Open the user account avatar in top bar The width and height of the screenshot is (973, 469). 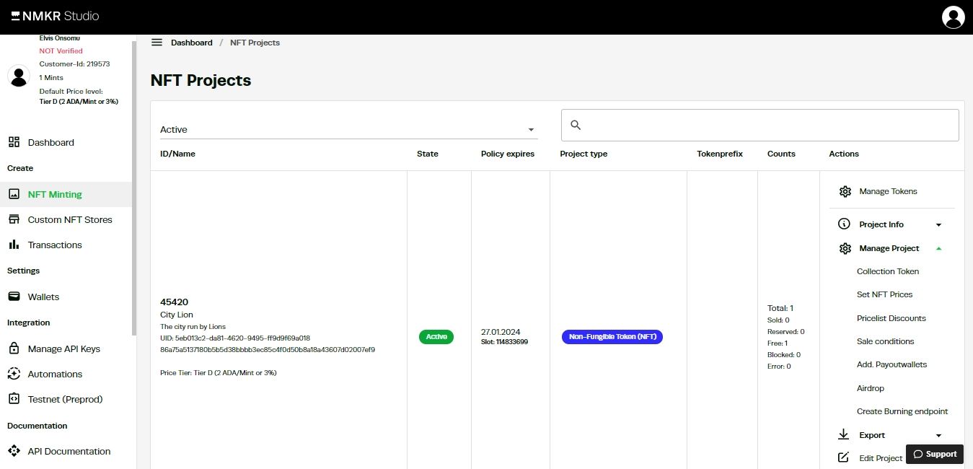pyautogui.click(x=953, y=17)
